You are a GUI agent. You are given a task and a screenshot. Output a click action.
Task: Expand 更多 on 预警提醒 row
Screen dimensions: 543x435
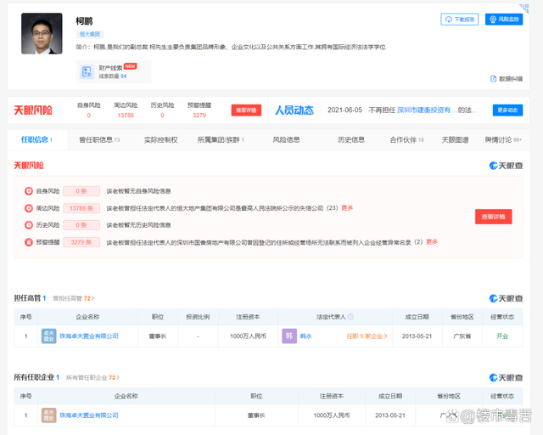[x=432, y=242]
